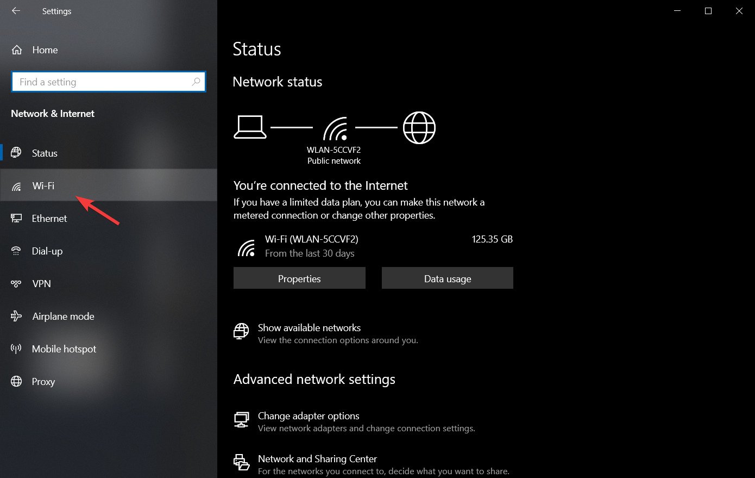Click the WLAN-5CCVF2 label under diagram
755x478 pixels.
(x=334, y=150)
